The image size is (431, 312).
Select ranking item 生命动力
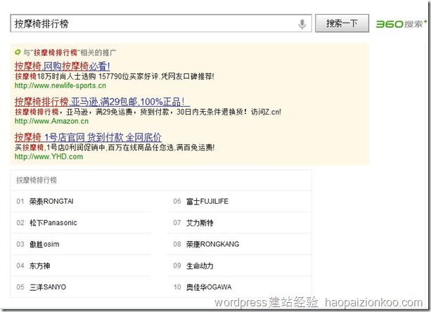200,266
